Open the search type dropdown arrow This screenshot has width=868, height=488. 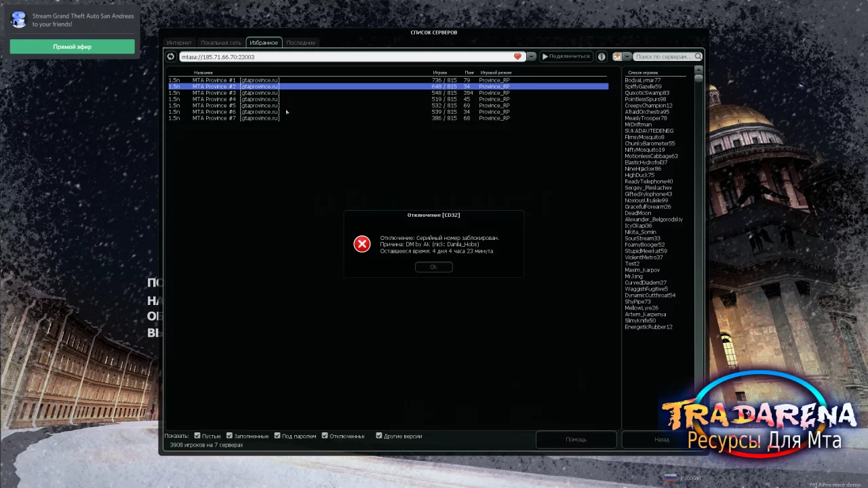[627, 57]
